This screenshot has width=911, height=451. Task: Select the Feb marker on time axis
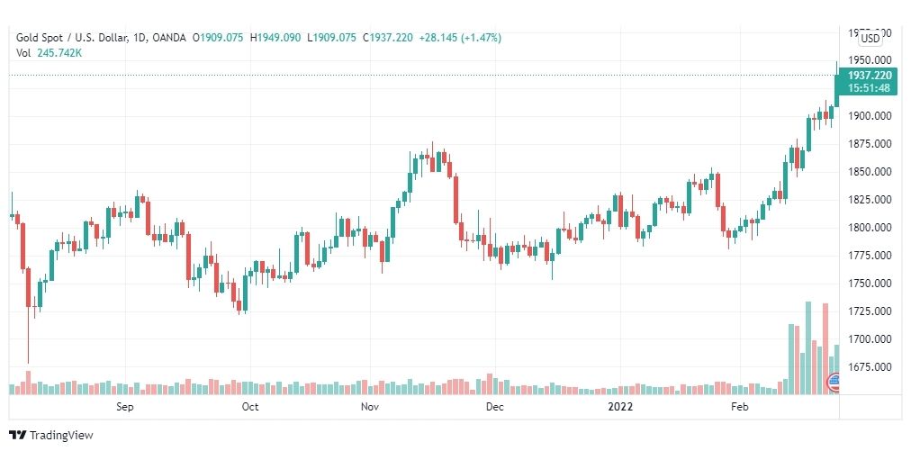[740, 407]
